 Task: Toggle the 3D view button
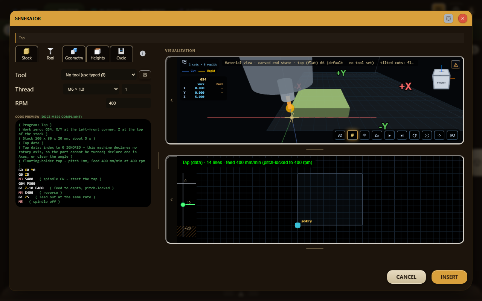pos(340,135)
